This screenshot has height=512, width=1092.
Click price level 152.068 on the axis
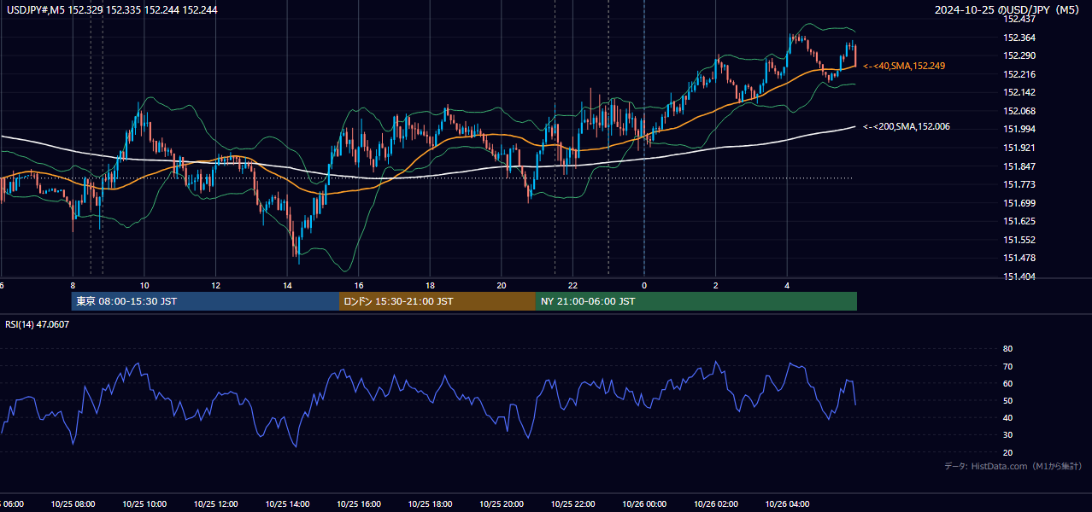coord(1019,111)
